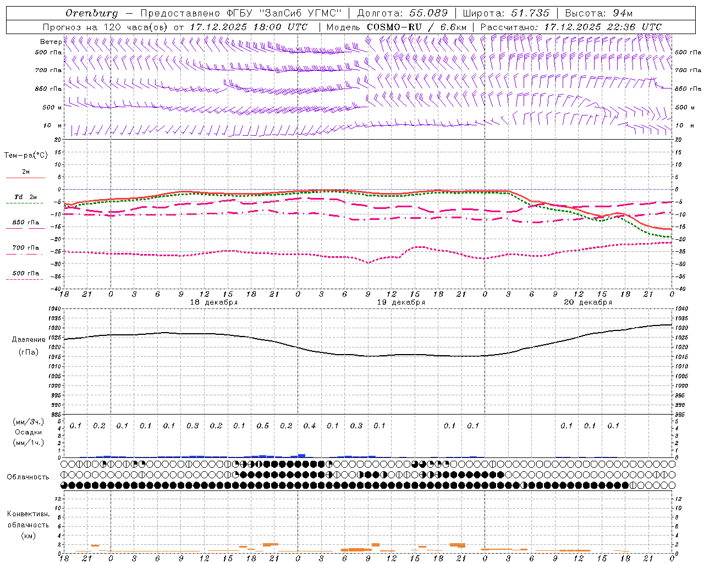Click the "(гПа)" pressure unit label
The image size is (704, 563).
(x=29, y=352)
